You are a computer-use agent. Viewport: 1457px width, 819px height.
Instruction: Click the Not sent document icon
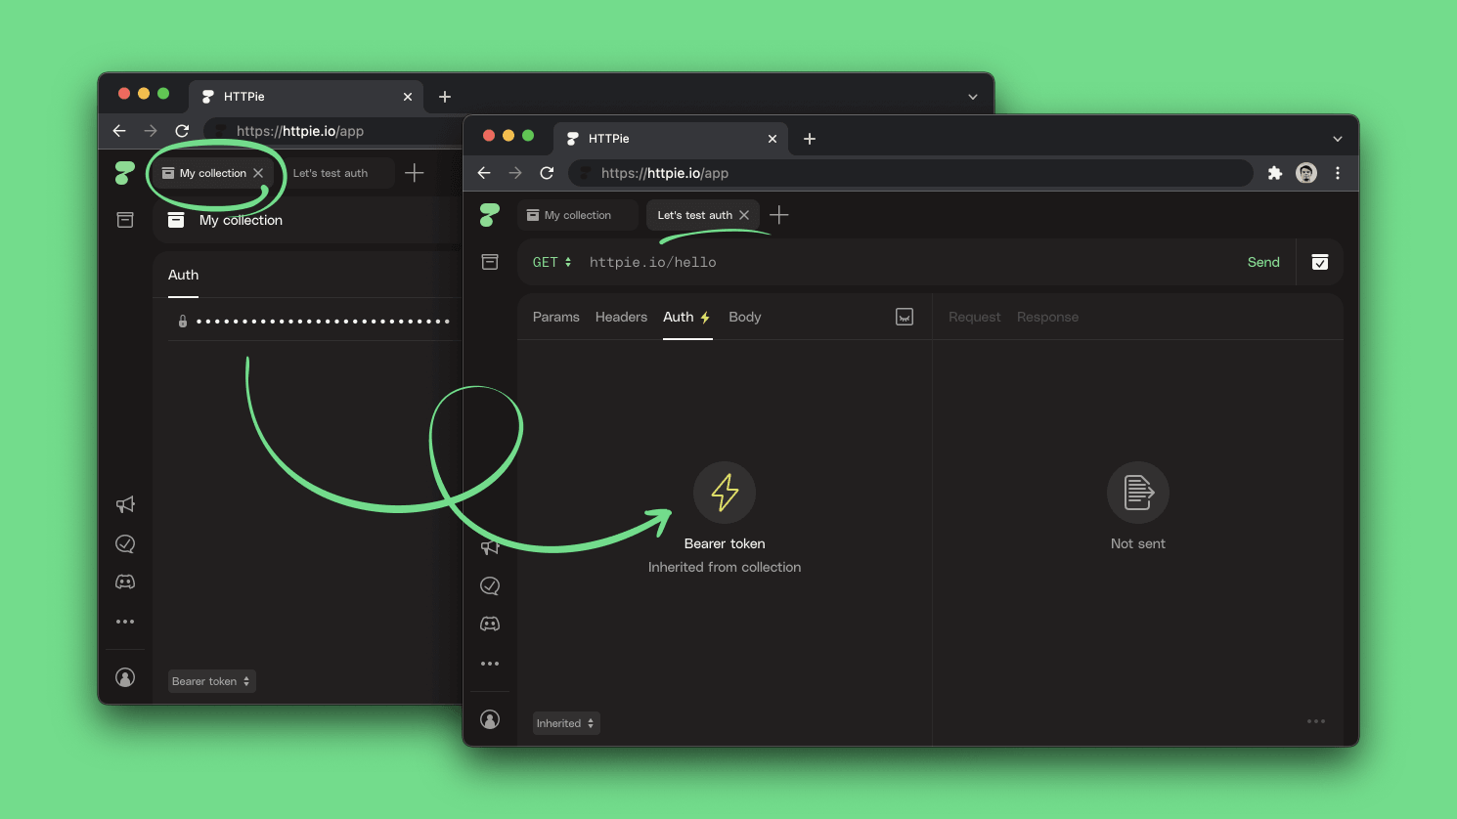click(1138, 493)
